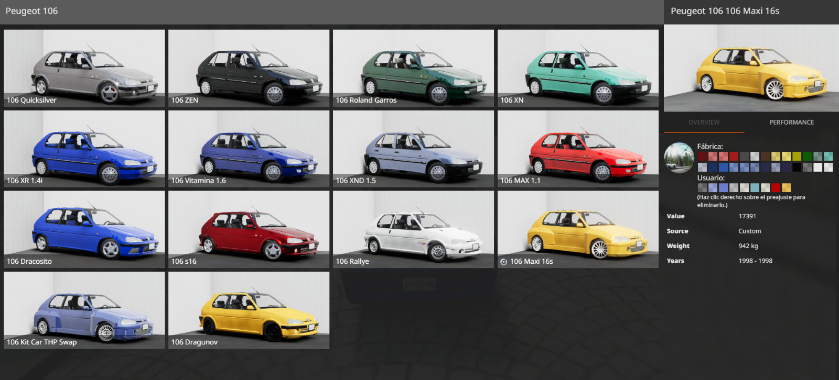Click the Value figure 17391
The height and width of the screenshot is (380, 839).
click(747, 216)
